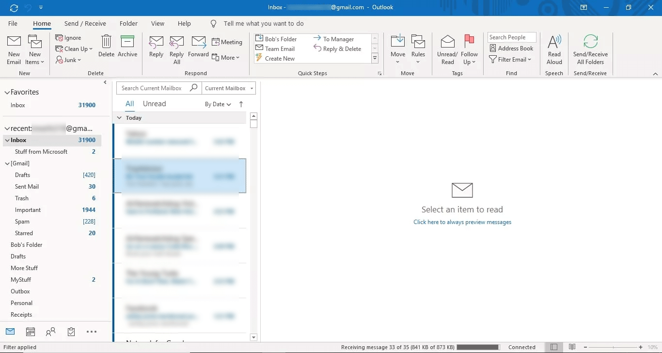Click Tell me what you want to do
This screenshot has width=662, height=353.
click(264, 23)
